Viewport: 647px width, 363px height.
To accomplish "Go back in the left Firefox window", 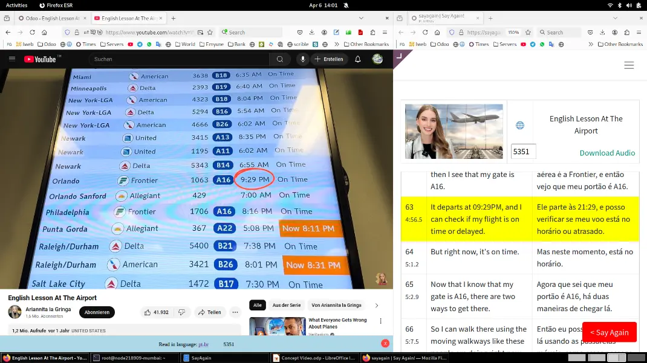I will tap(8, 32).
